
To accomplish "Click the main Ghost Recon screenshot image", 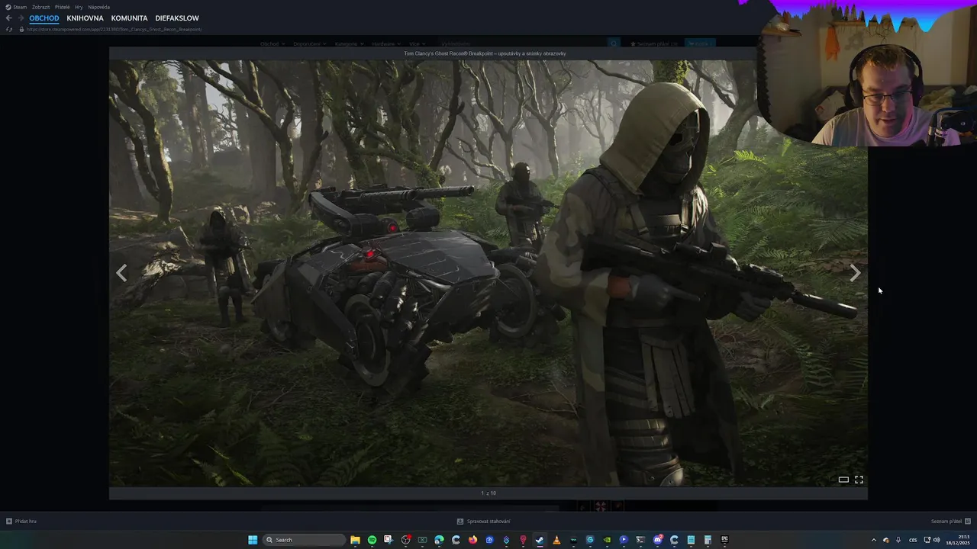I will click(x=488, y=273).
